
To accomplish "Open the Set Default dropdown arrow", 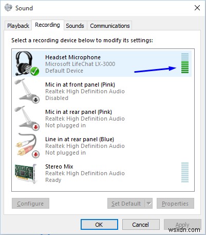I will click(149, 204).
